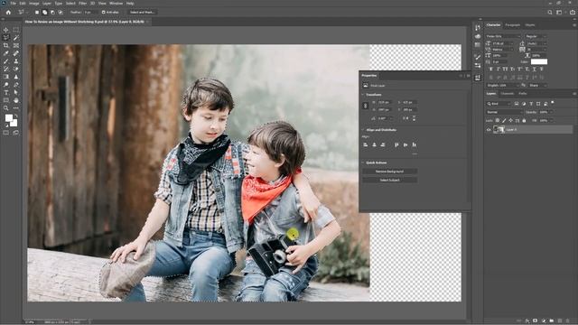This screenshot has height=325, width=578.
Task: Flip horizontal in Properties Transform
Action: click(x=406, y=118)
